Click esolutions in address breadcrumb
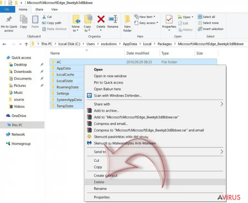 click(x=109, y=44)
